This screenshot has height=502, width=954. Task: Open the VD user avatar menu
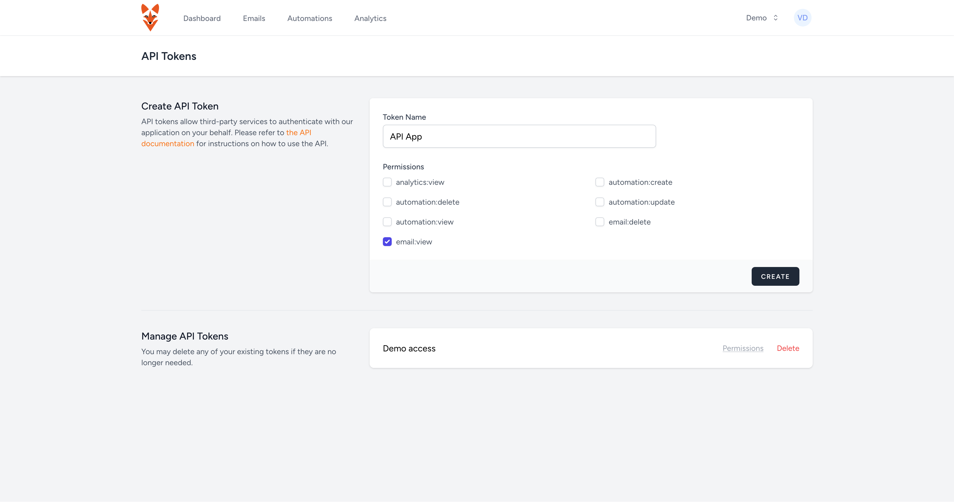click(802, 17)
